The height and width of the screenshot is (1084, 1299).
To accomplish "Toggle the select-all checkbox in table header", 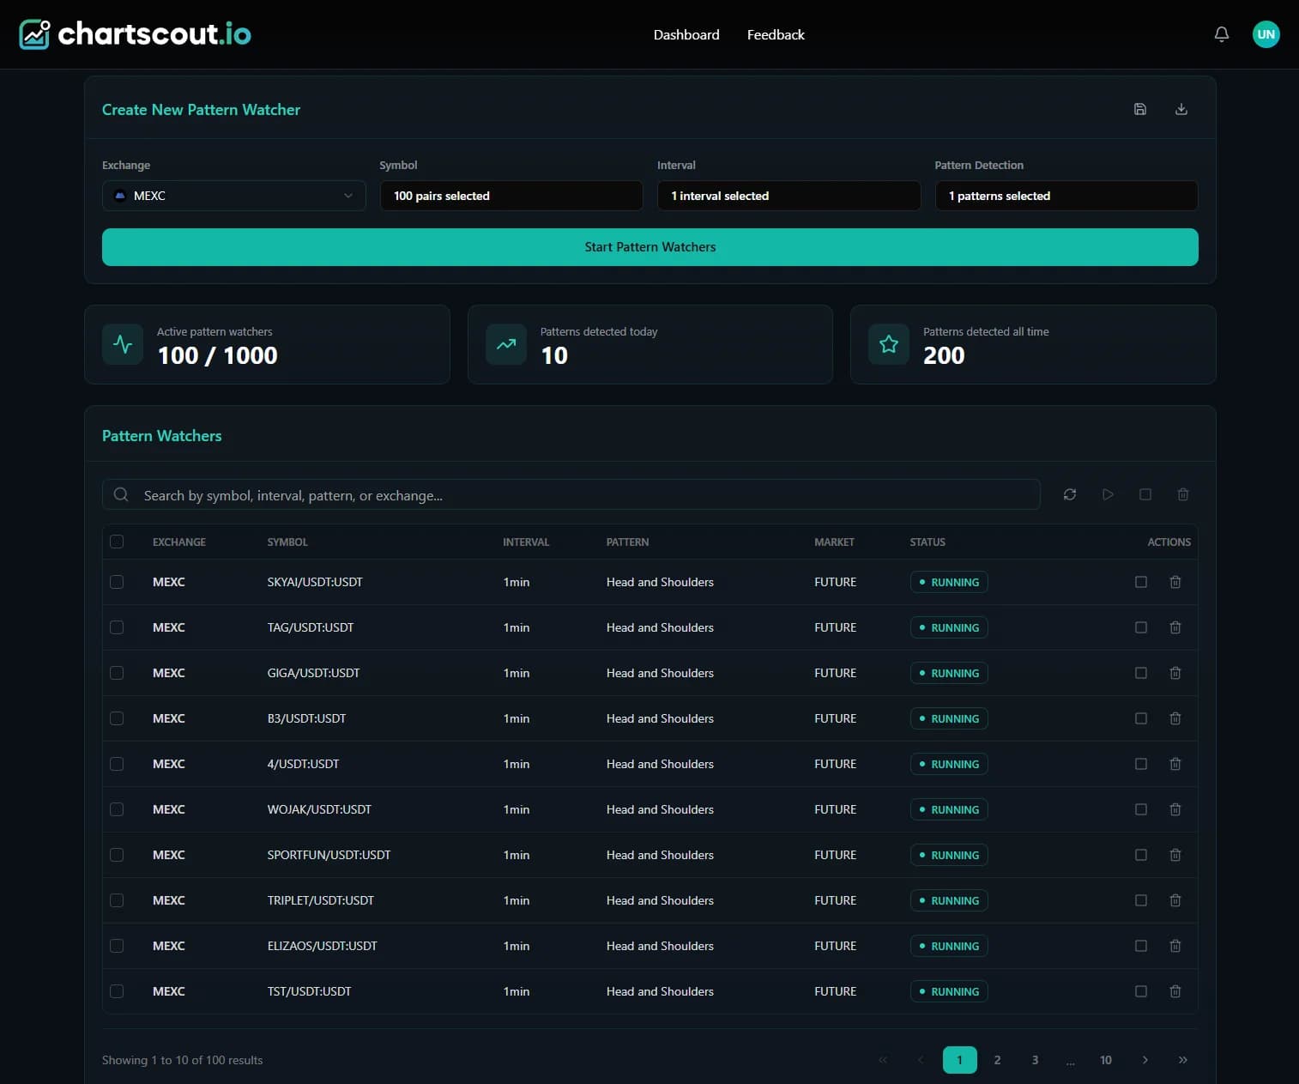I will (117, 542).
